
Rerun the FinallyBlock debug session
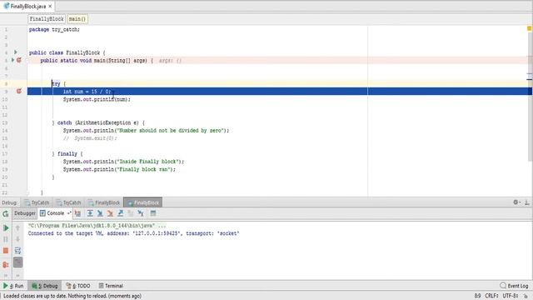tap(6, 213)
